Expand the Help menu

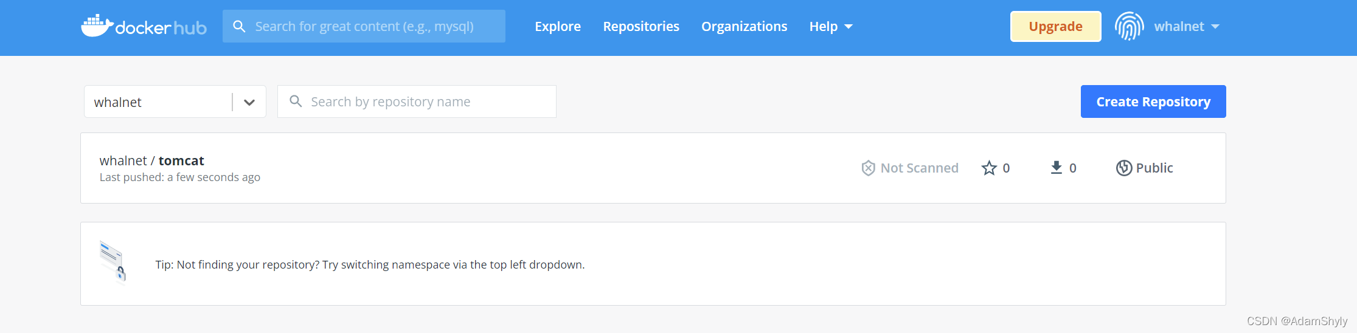point(831,26)
